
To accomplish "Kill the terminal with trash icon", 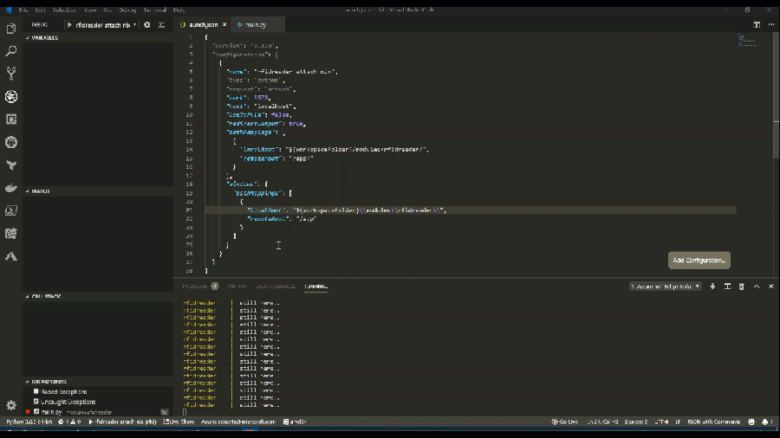I will point(742,287).
